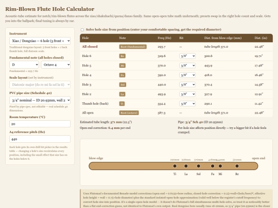278x208 pixels.
Task: Click the A4 reference pitch input field
Action: point(40,139)
